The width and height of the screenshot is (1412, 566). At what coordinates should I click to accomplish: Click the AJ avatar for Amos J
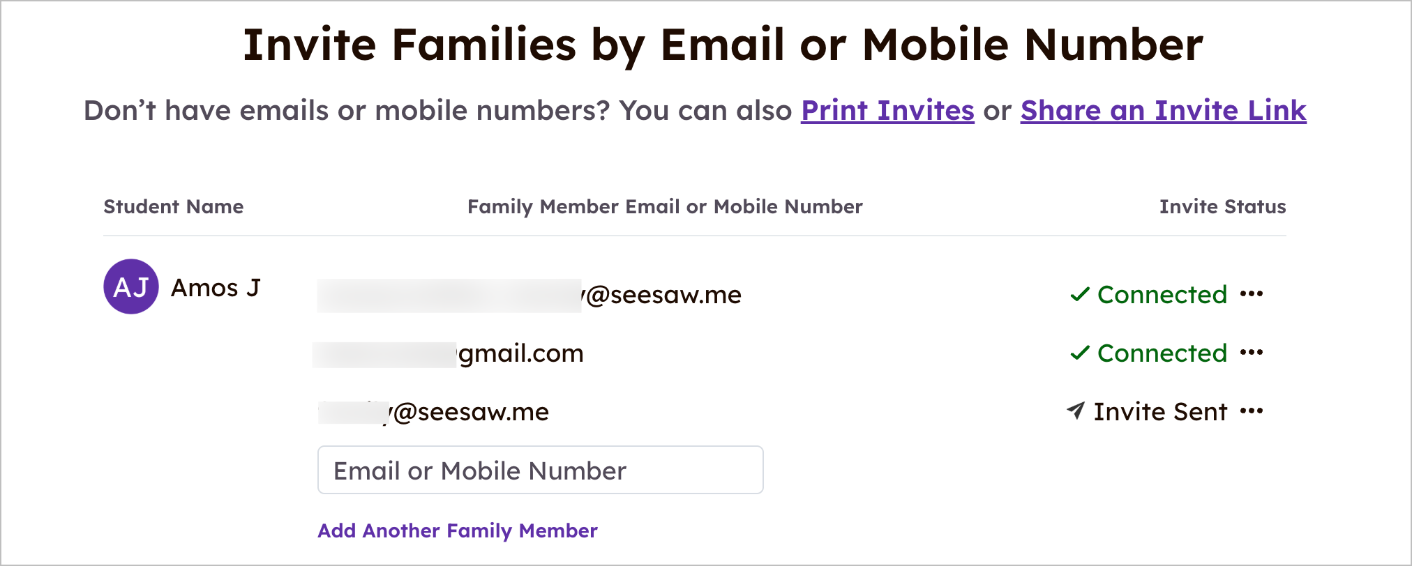[131, 286]
